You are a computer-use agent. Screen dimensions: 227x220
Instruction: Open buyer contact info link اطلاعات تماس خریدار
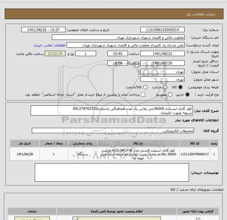(50, 45)
